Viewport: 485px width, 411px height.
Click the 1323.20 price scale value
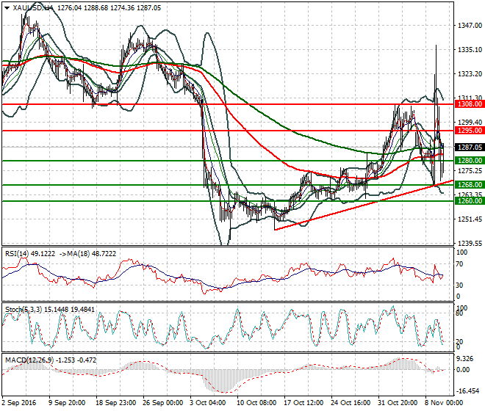pyautogui.click(x=470, y=74)
